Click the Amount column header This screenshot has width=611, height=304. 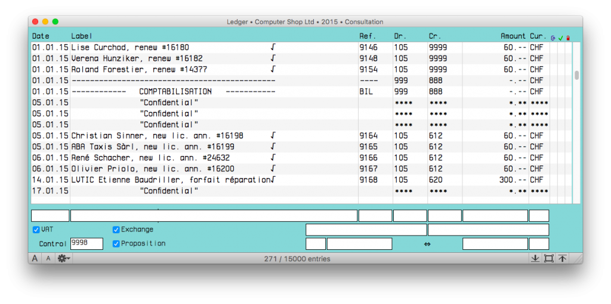pos(513,36)
